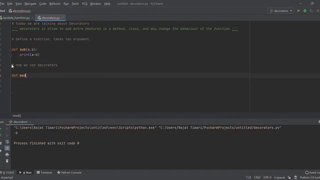Open the TODO tool window
320x180 pixels.
pos(7,172)
